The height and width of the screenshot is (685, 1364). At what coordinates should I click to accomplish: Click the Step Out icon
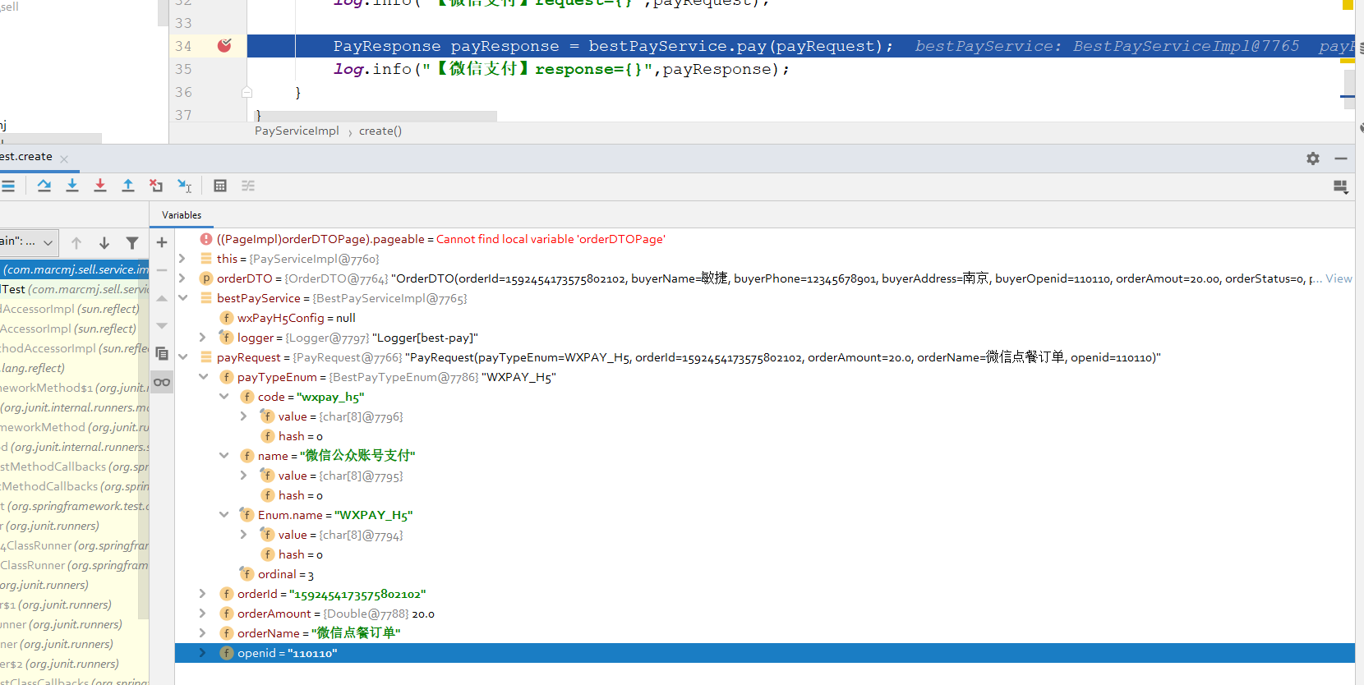tap(128, 186)
